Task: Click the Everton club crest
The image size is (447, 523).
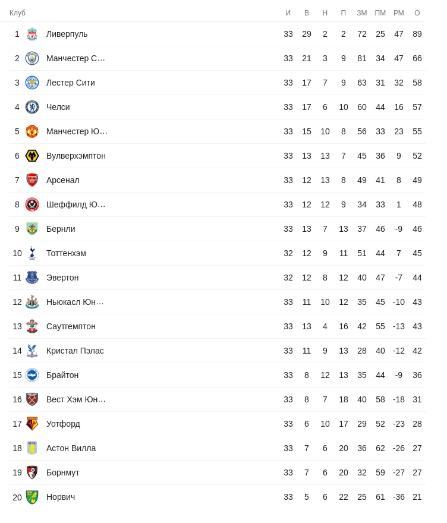Action: tap(32, 278)
